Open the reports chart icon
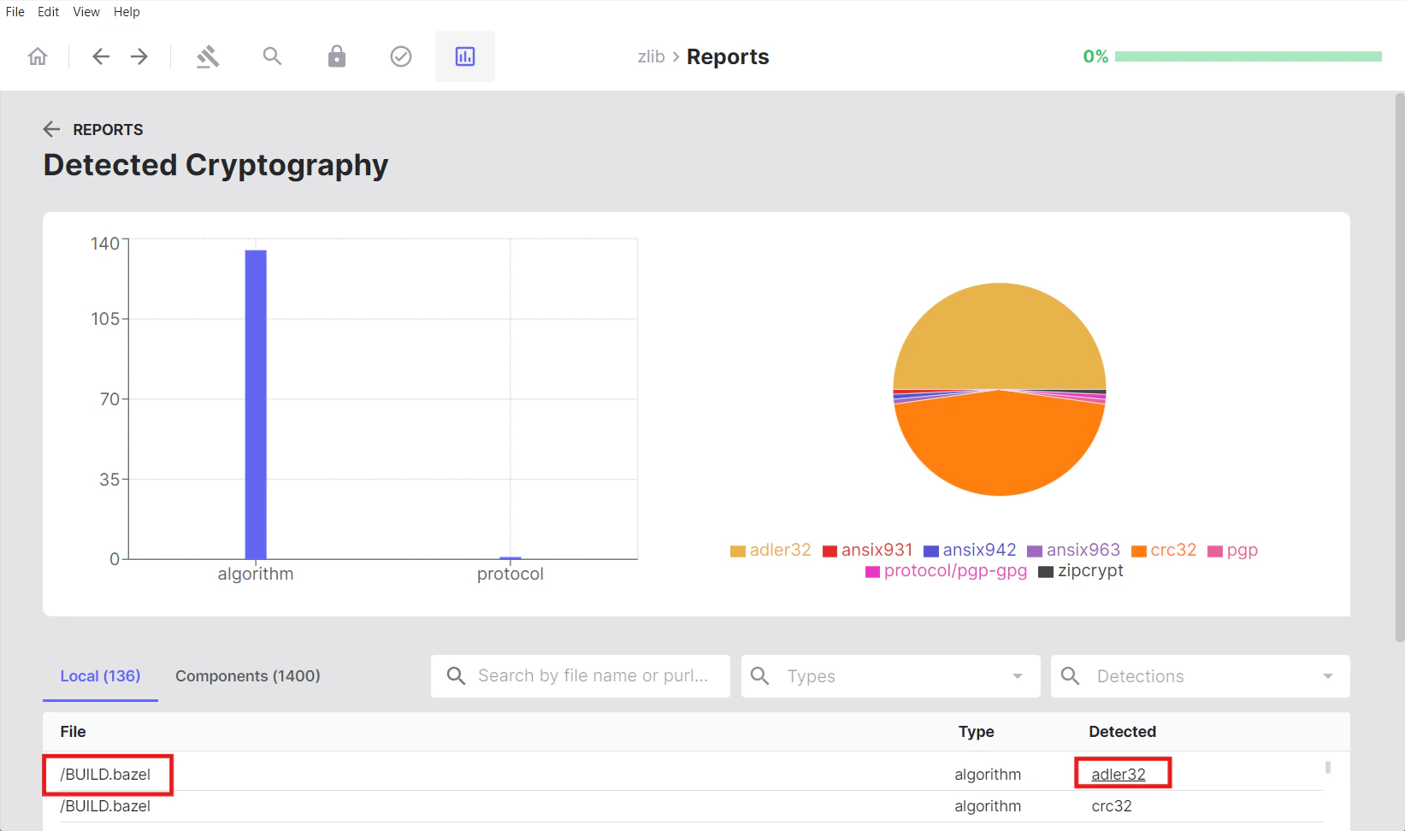The width and height of the screenshot is (1405, 831). click(x=465, y=56)
